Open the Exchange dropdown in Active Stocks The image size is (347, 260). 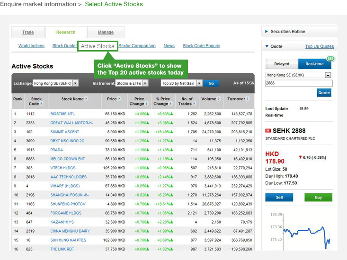[x=75, y=83]
